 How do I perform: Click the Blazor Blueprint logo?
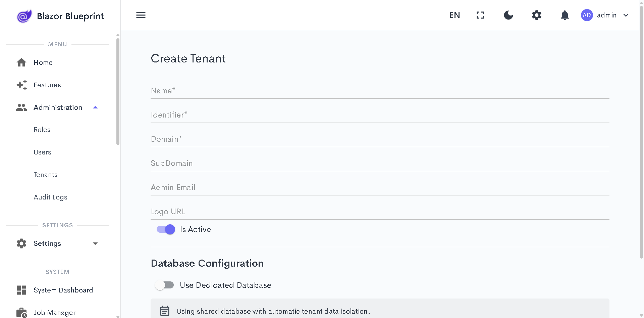[60, 16]
